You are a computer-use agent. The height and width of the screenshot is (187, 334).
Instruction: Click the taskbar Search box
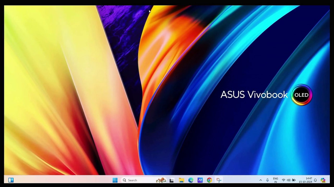[144, 180]
